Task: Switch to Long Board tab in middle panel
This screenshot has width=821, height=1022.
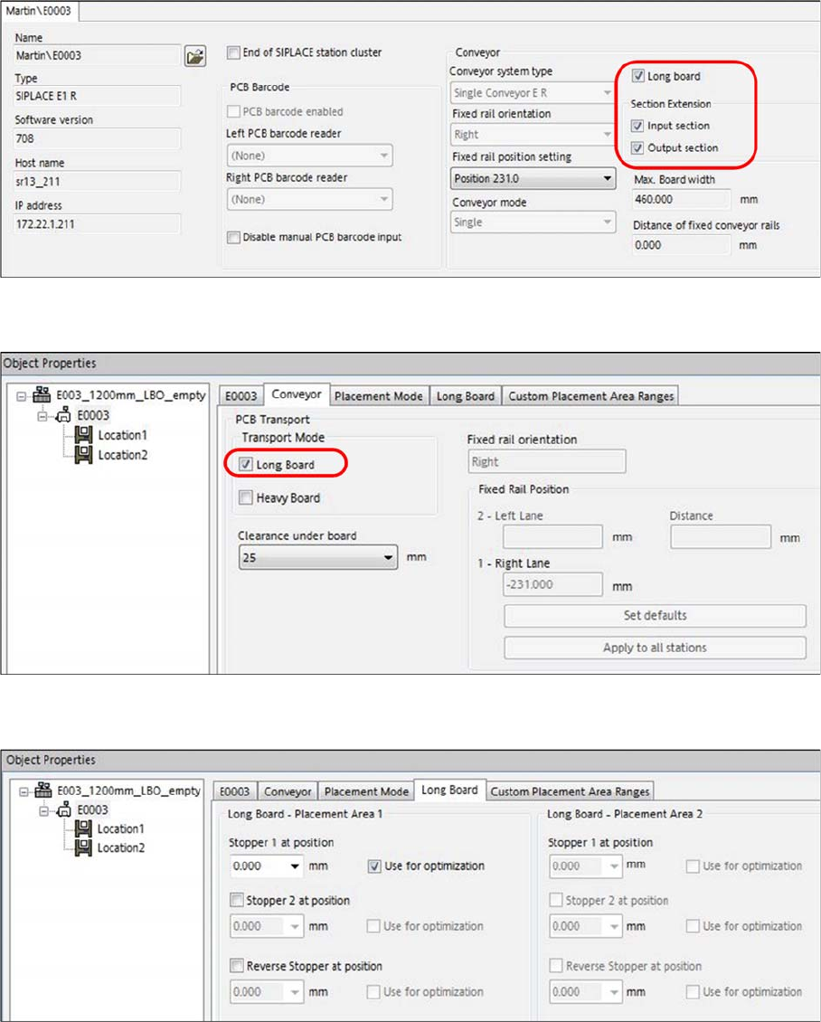Action: (x=466, y=395)
